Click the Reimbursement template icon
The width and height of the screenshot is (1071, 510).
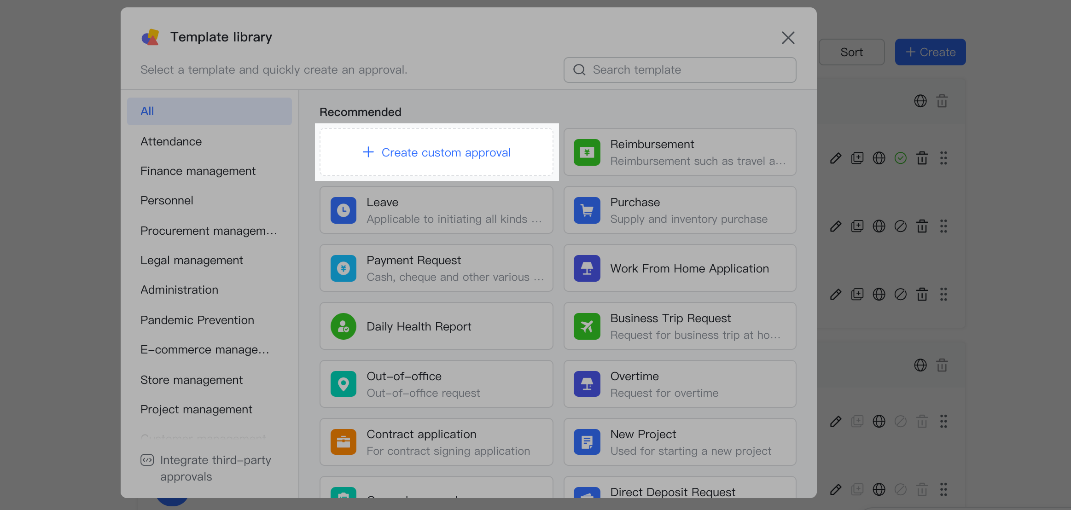pyautogui.click(x=587, y=152)
